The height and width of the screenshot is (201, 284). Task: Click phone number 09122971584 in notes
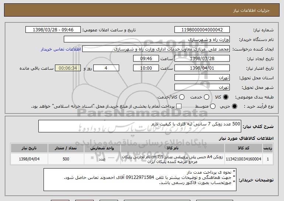tap(140, 177)
